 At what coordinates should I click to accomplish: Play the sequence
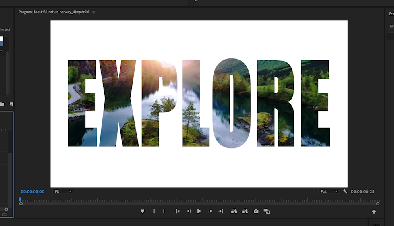[199, 211]
